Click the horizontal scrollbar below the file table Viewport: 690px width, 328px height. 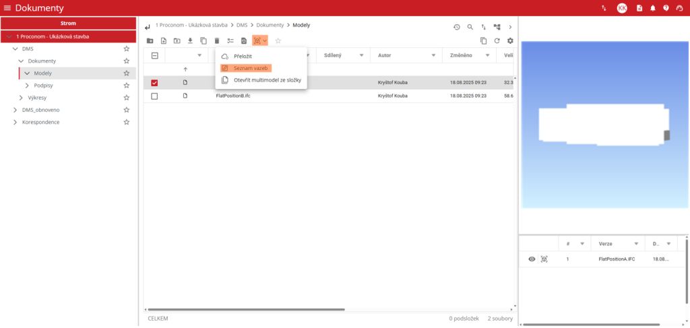click(x=246, y=309)
